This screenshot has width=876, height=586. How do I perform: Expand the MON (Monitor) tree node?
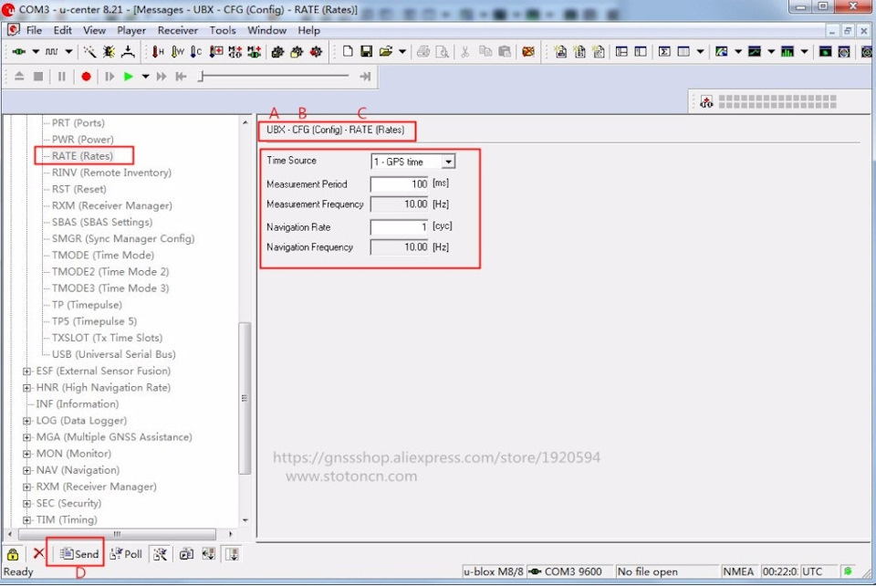pyautogui.click(x=26, y=454)
